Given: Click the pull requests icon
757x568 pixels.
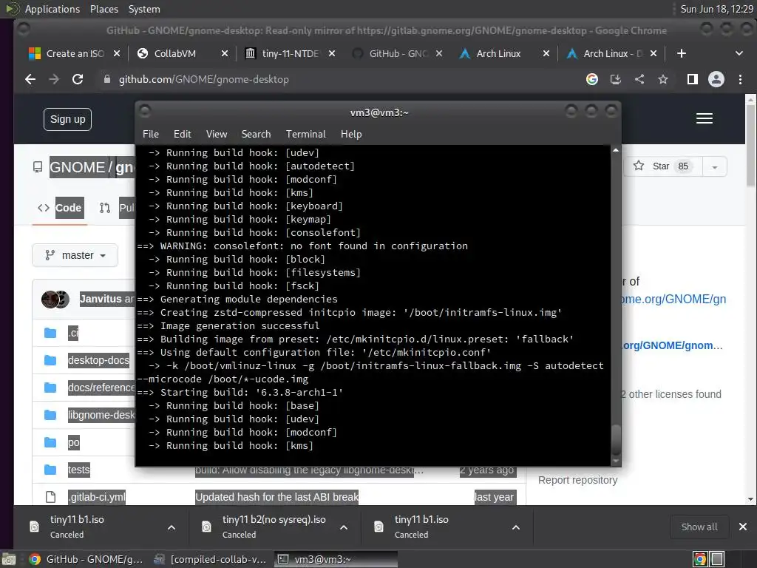Looking at the screenshot, I should pyautogui.click(x=105, y=208).
